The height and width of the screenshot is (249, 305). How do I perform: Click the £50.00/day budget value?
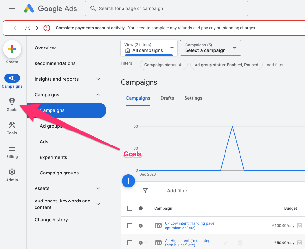point(284,243)
